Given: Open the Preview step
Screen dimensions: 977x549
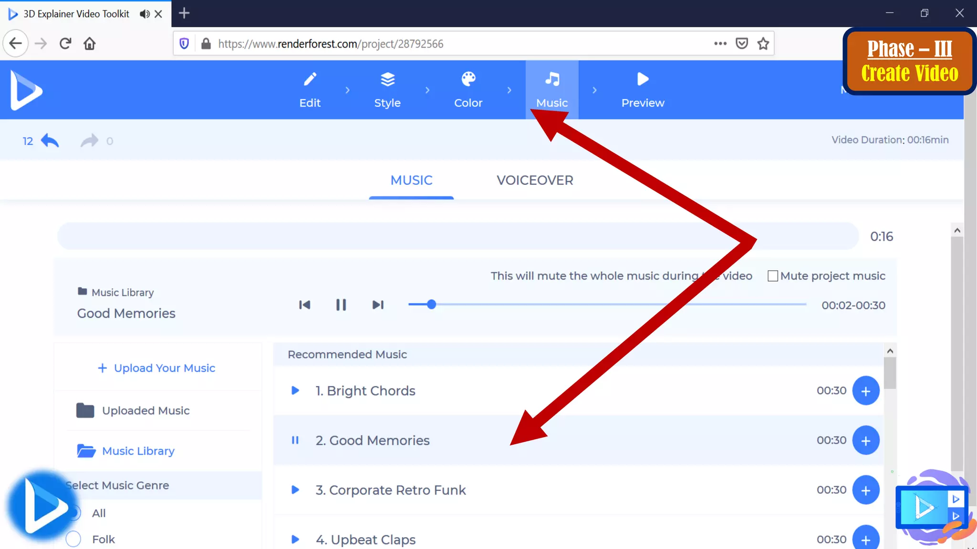Looking at the screenshot, I should click(x=643, y=90).
